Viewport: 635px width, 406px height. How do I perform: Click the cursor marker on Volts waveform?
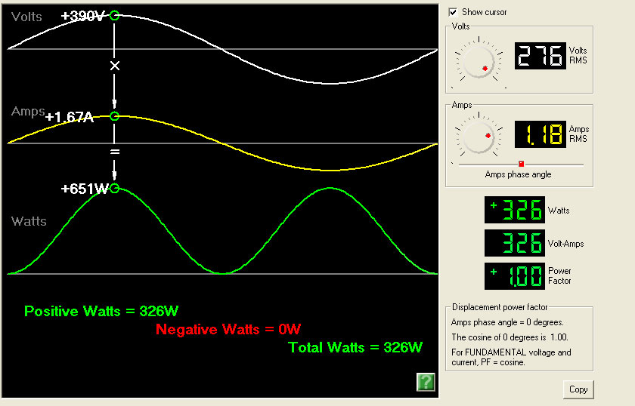(115, 16)
